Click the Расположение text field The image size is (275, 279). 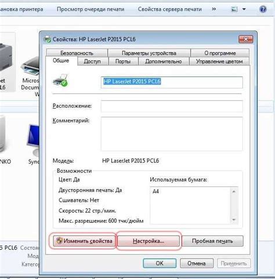[172, 106]
